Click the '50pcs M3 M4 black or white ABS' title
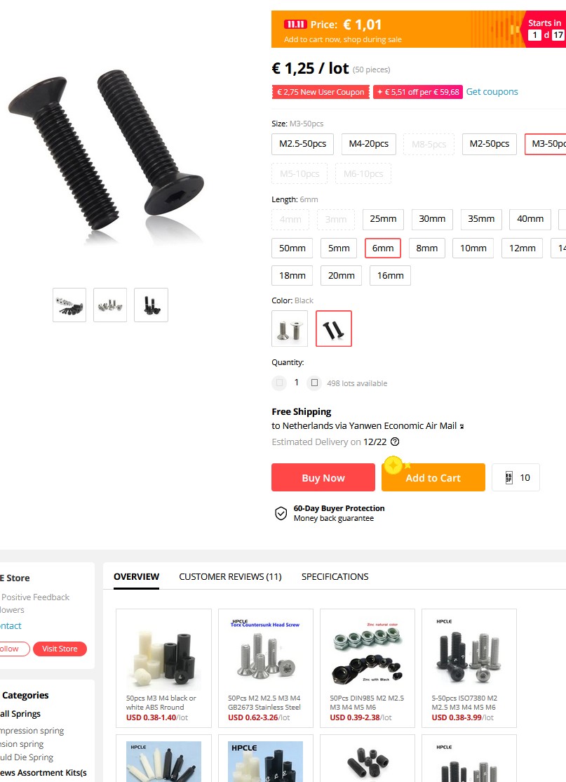This screenshot has width=566, height=782. [x=161, y=703]
